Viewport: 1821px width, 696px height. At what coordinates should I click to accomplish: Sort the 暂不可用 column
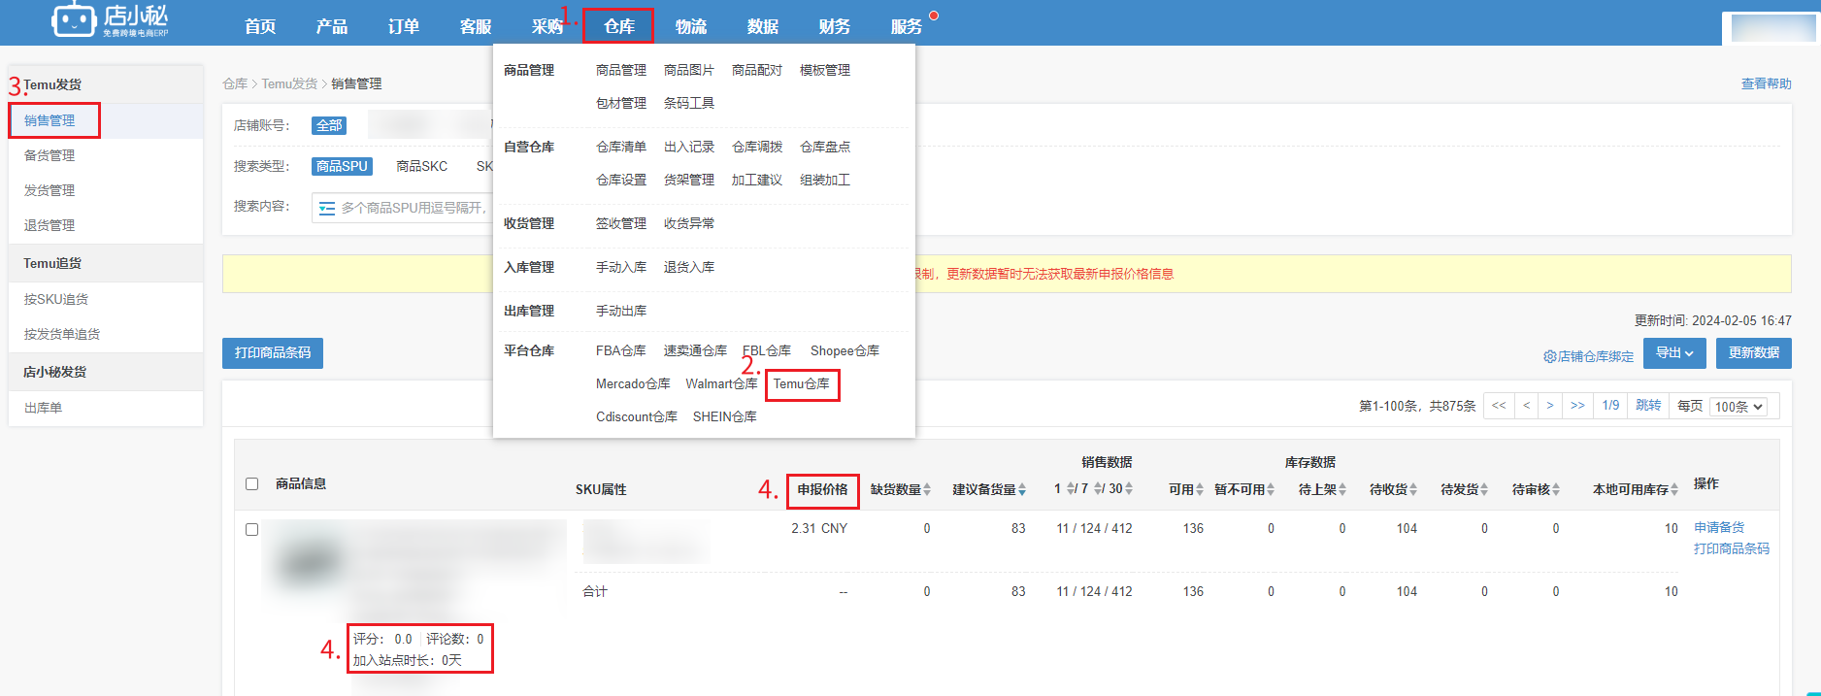pyautogui.click(x=1271, y=489)
